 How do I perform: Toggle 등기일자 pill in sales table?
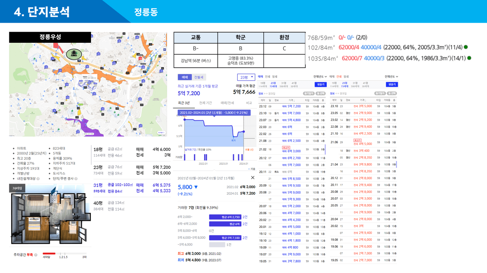(x=309, y=94)
